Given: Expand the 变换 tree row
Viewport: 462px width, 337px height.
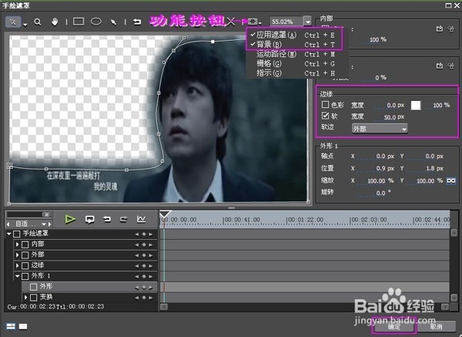Looking at the screenshot, I should click(25, 297).
